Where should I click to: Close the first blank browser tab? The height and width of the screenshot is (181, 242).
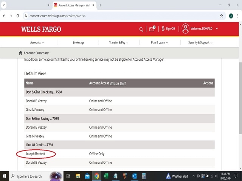[48, 5]
